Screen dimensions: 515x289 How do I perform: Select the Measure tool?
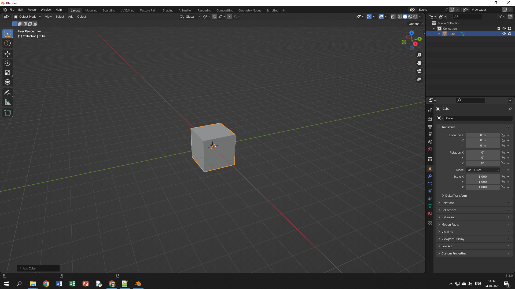pos(8,102)
